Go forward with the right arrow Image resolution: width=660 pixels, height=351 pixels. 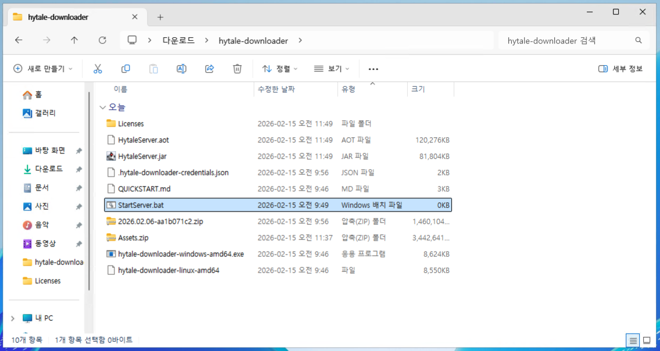(46, 41)
